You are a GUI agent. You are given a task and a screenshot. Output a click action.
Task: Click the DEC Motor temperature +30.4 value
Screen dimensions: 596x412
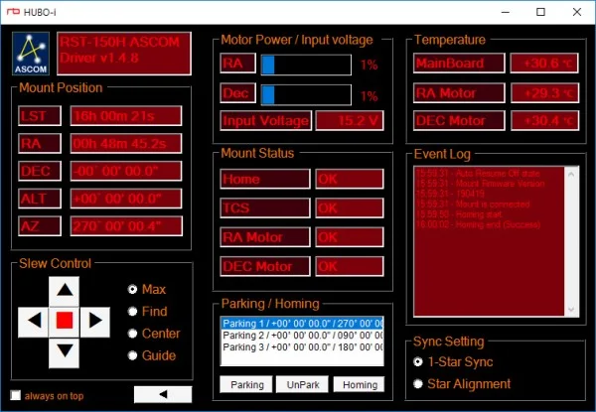pyautogui.click(x=544, y=121)
